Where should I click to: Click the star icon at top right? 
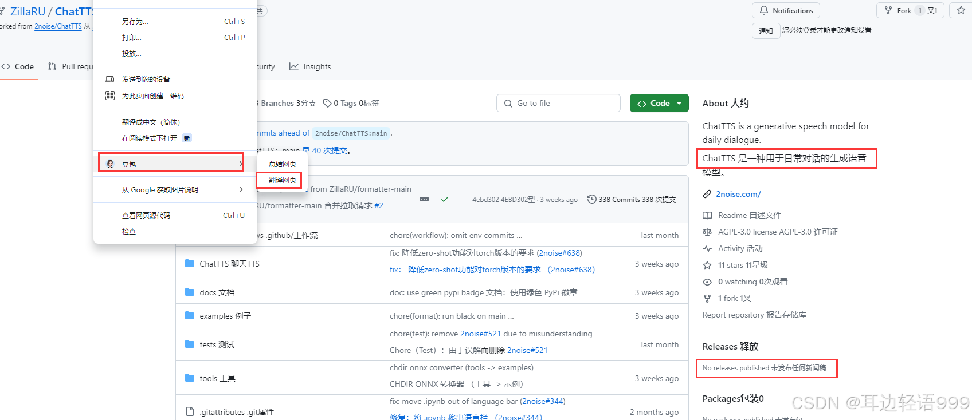[961, 10]
